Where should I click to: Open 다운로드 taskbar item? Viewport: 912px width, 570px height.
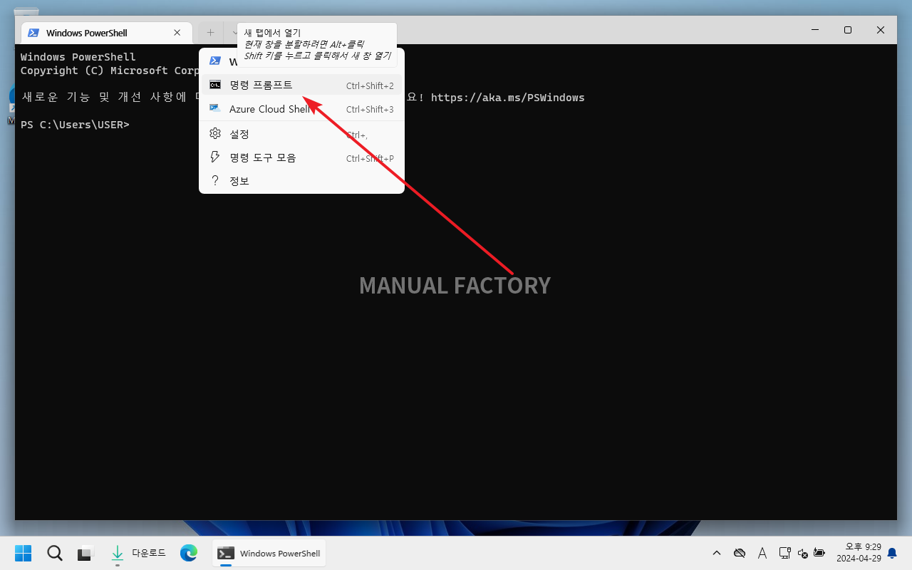[138, 553]
